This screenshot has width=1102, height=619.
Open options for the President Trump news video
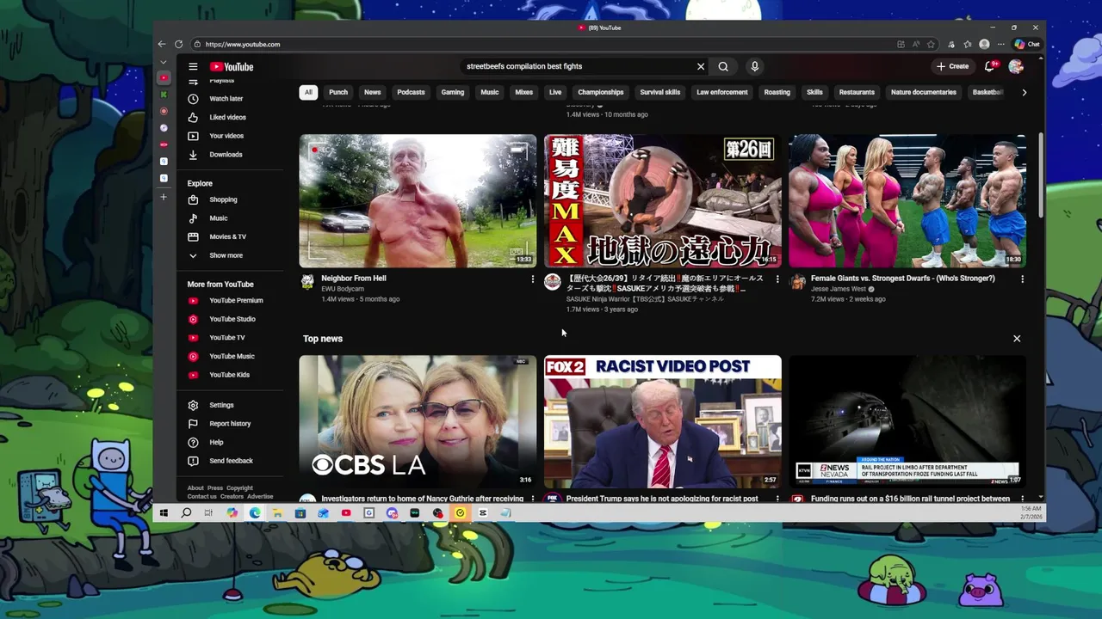coord(777,499)
